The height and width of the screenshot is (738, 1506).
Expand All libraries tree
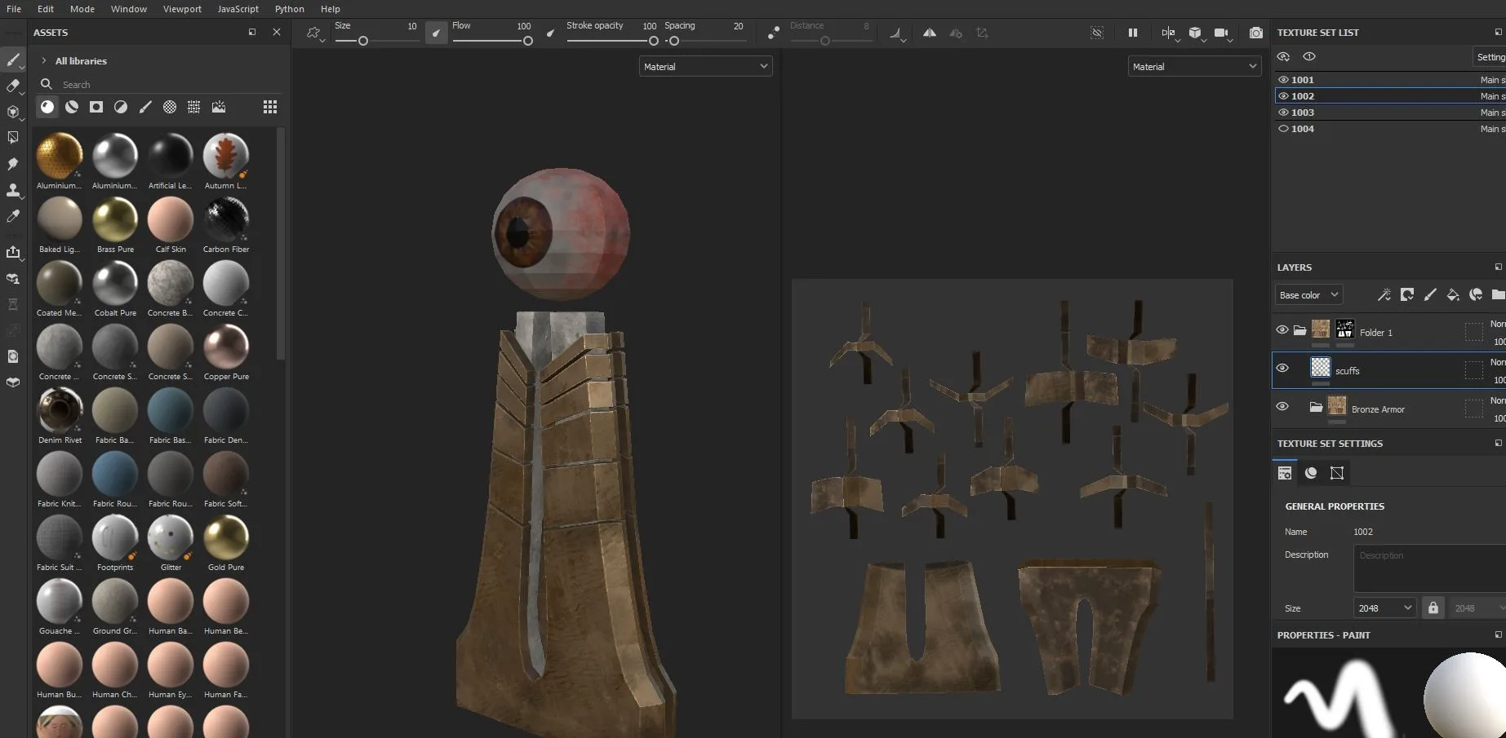44,61
